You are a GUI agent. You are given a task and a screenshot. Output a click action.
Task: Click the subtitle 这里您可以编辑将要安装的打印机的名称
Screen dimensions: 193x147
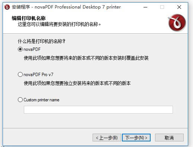point(59,24)
